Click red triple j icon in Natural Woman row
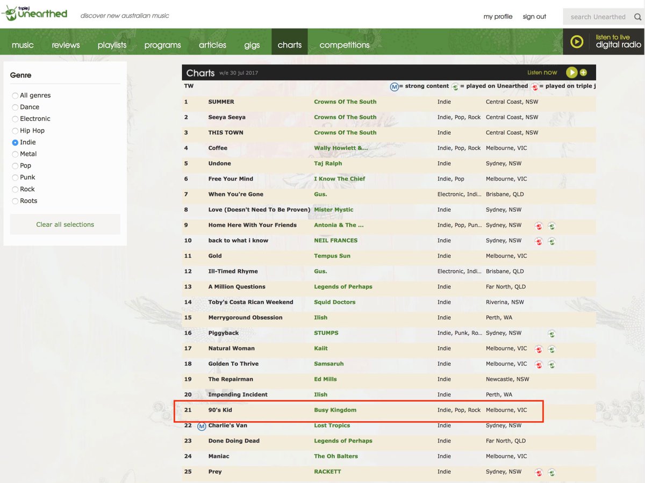Screen dimensions: 645x483 (x=539, y=349)
